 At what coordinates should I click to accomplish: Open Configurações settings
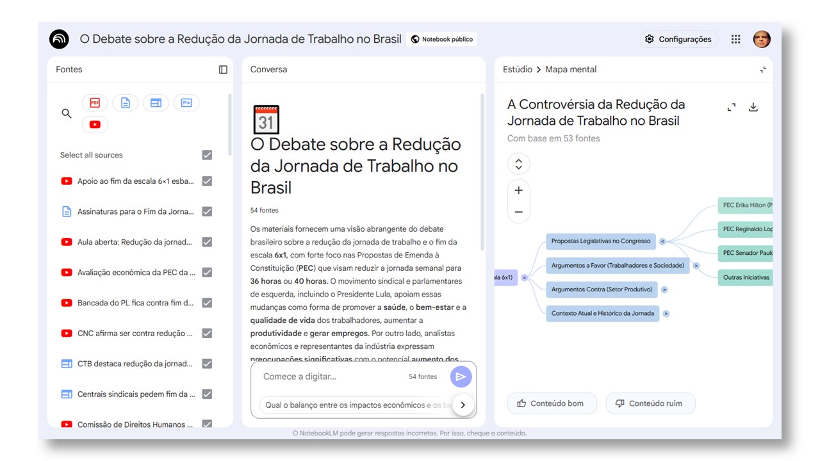point(678,39)
